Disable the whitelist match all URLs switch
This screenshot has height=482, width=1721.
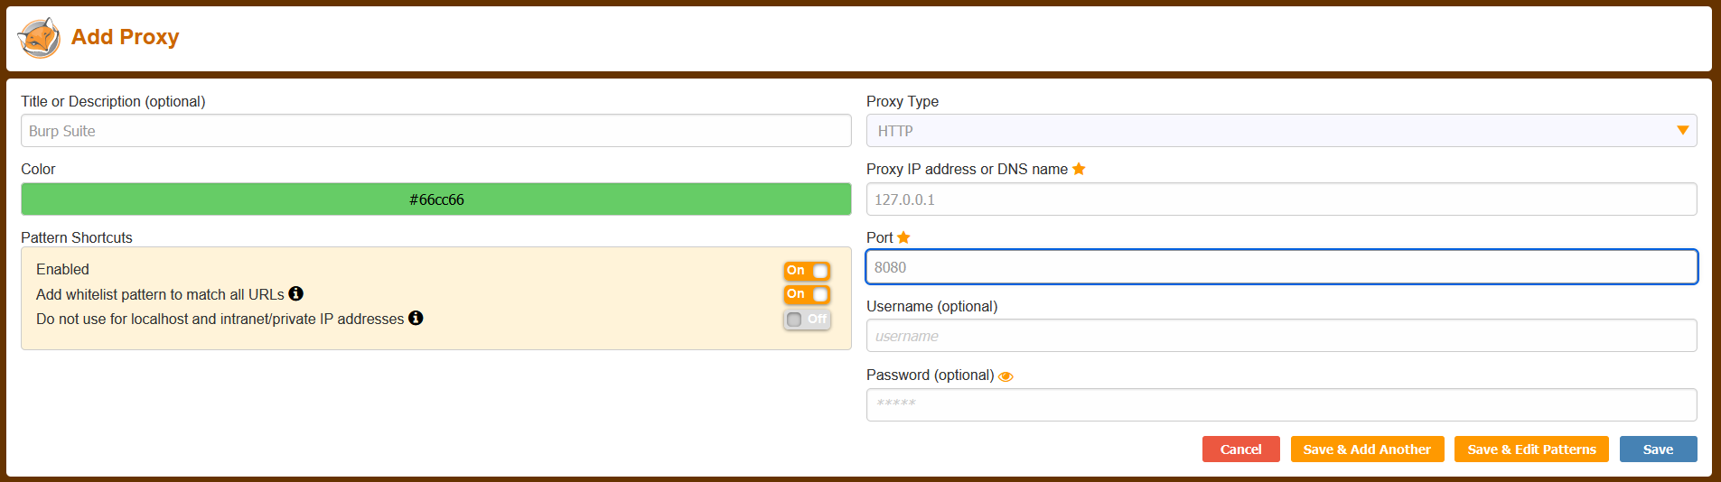[x=807, y=294]
